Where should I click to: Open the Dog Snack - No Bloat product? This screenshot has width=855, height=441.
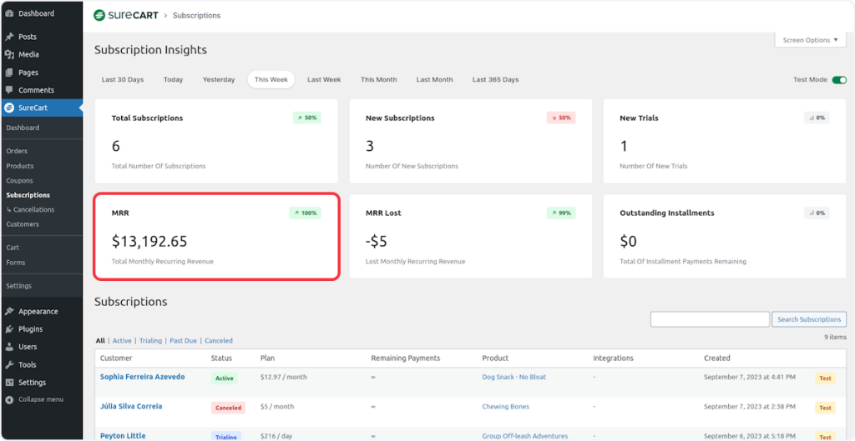[x=514, y=378]
